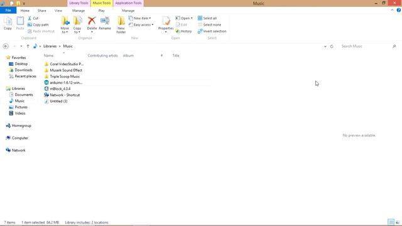This screenshot has width=402, height=226.
Task: Select the Untitled (3) music file
Action: 56,101
